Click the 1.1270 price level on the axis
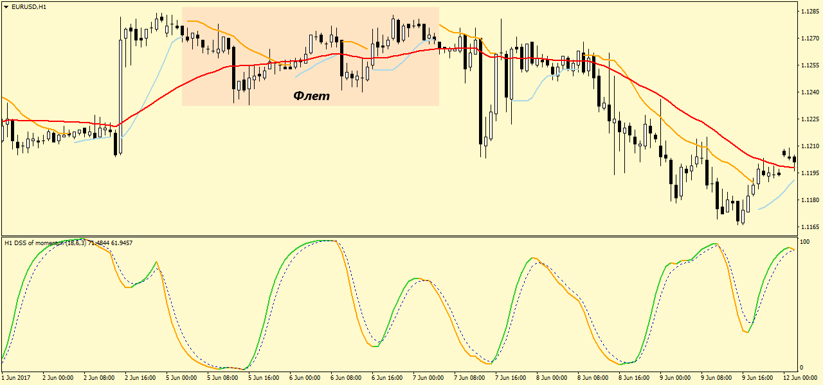Image resolution: width=823 pixels, height=385 pixels. [809, 38]
